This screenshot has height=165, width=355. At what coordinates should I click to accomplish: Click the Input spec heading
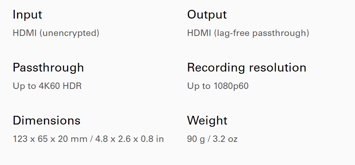click(27, 15)
